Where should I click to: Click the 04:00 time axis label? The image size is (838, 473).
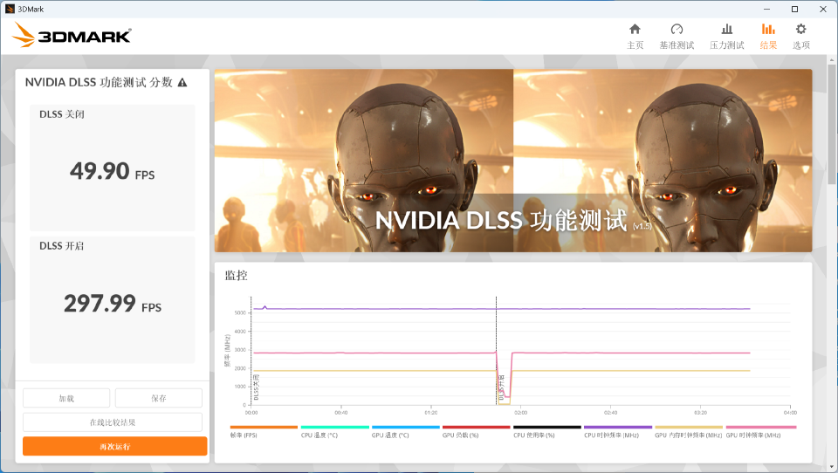click(790, 413)
